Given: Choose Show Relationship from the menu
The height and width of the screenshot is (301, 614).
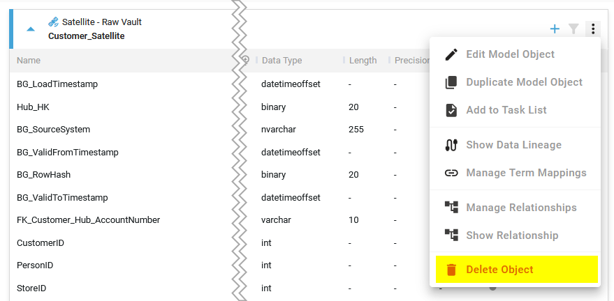Looking at the screenshot, I should (512, 236).
